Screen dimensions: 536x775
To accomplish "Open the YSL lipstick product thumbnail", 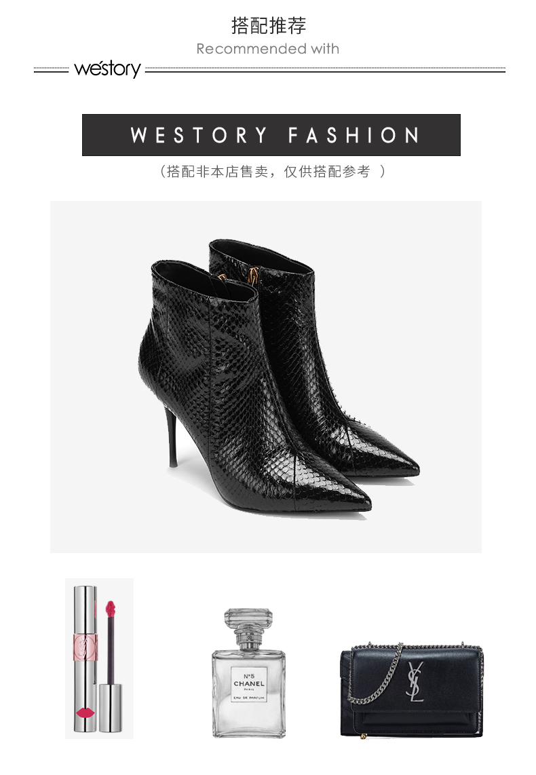I will 99,658.
